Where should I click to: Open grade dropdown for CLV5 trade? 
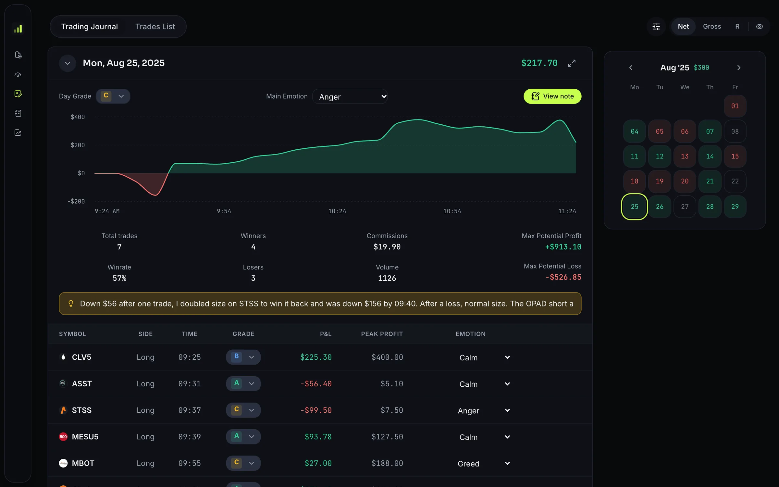tap(243, 357)
